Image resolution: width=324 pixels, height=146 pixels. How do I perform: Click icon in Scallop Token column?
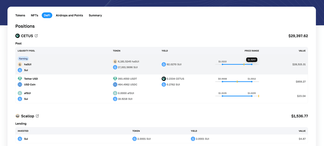[x=134, y=139]
